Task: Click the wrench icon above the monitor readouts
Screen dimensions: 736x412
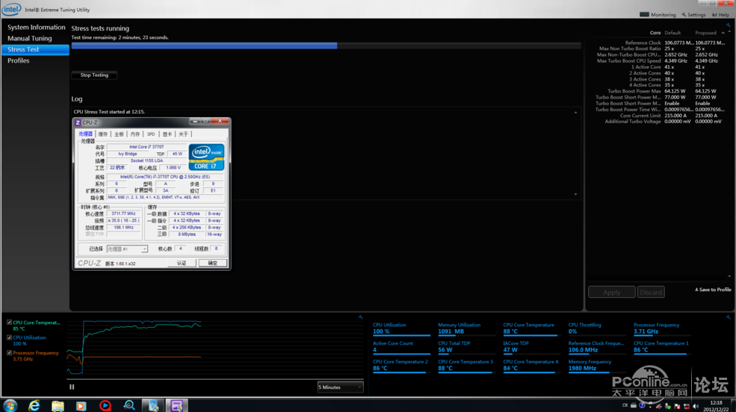Action: tap(729, 317)
